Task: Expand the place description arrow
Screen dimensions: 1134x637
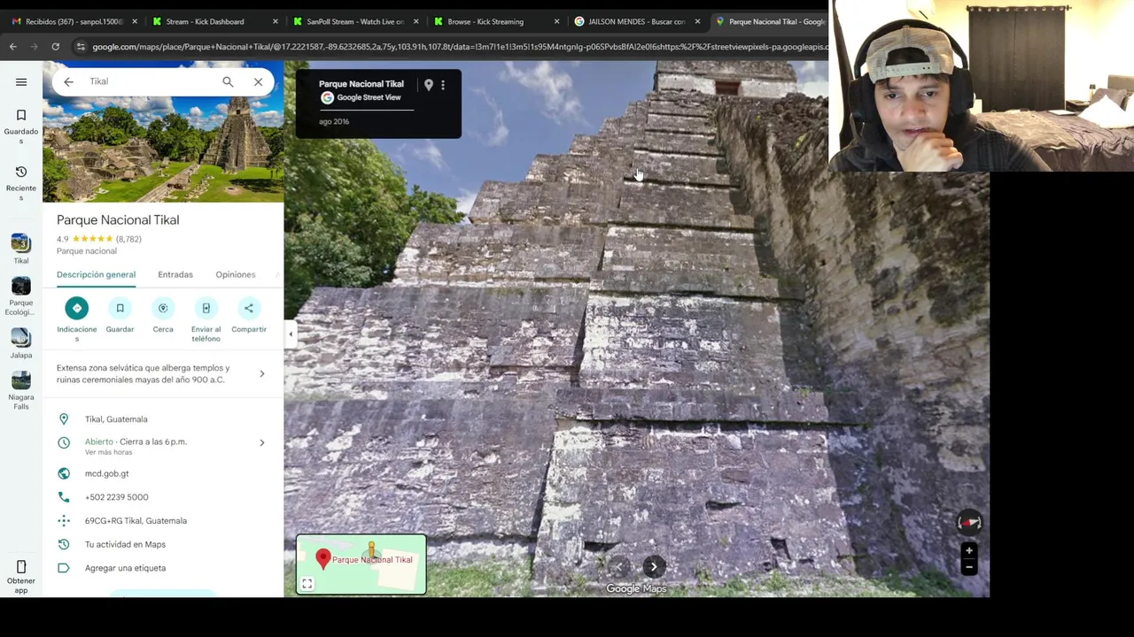Action: pos(261,373)
